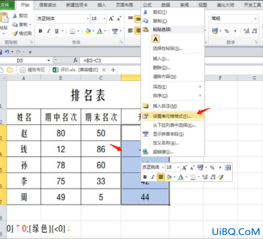The height and width of the screenshot is (239, 263).
Task: Open the 模板专区 home tab
Action: pos(32,70)
